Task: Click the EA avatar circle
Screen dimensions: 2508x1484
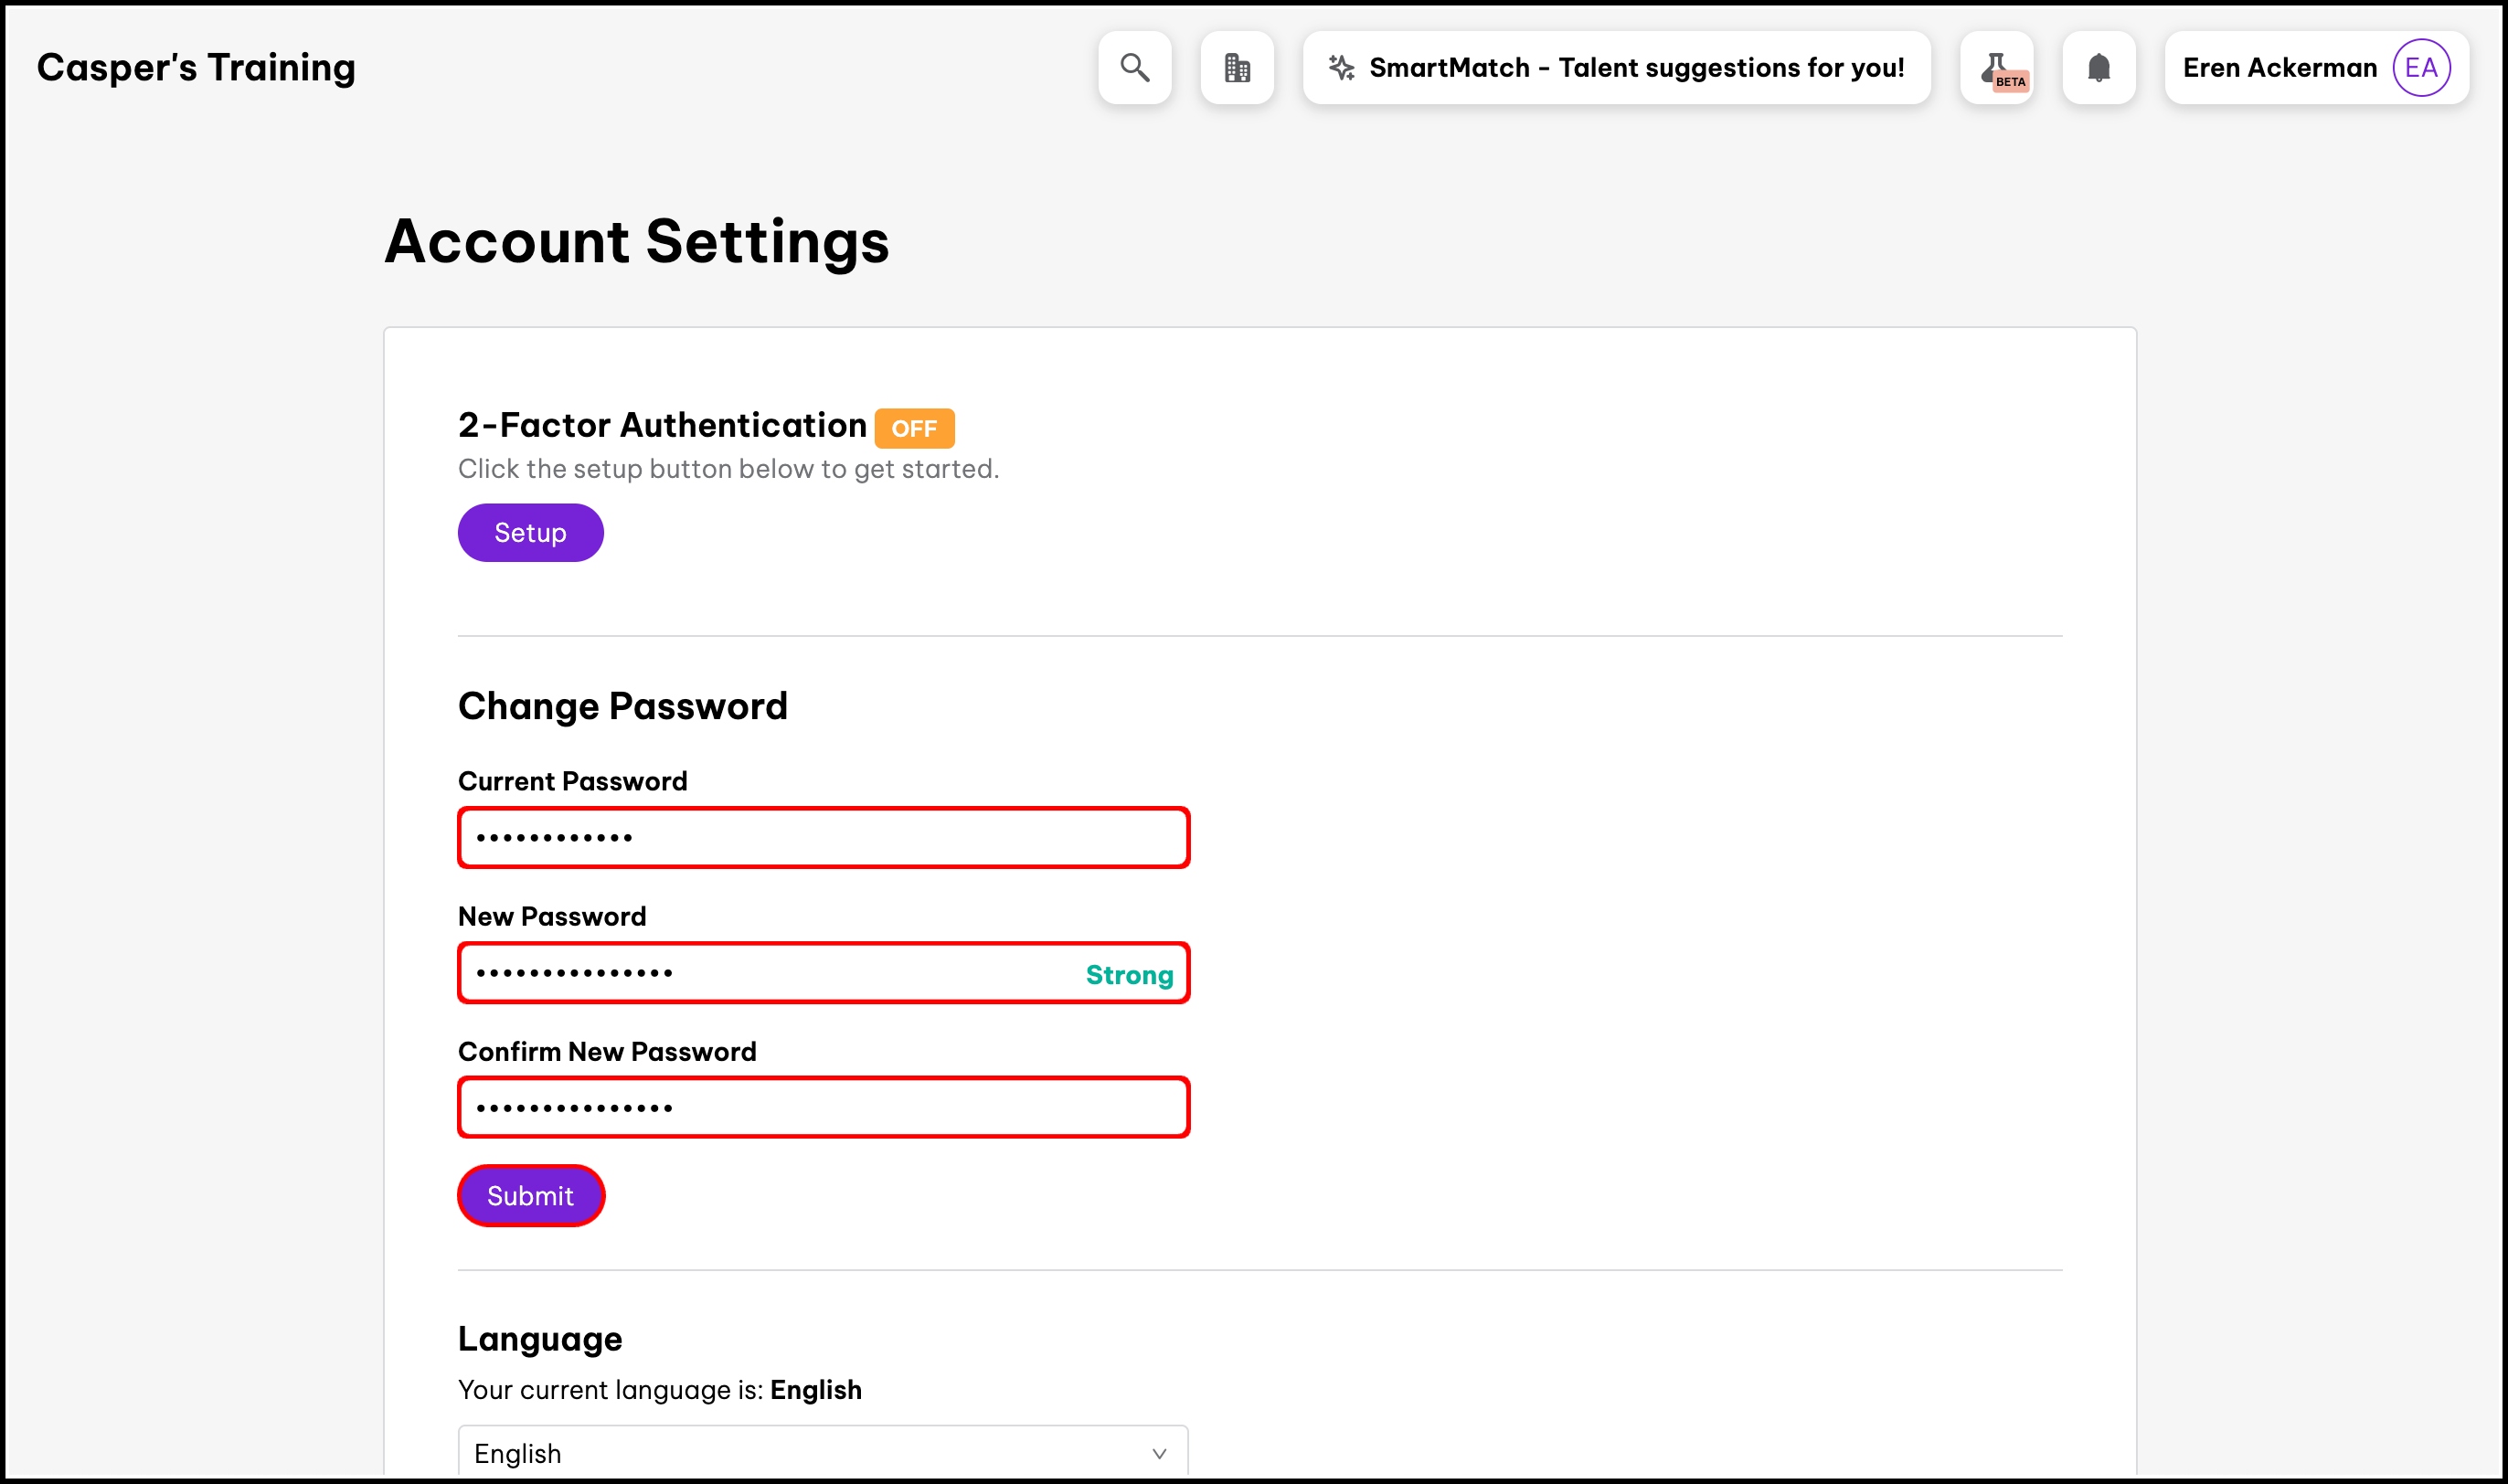Action: (2421, 68)
